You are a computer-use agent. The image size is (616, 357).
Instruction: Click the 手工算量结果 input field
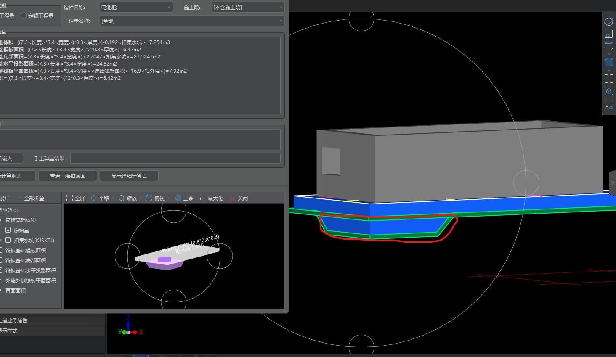tap(175, 158)
